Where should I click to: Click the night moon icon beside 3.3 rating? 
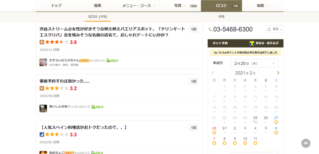click(42, 134)
